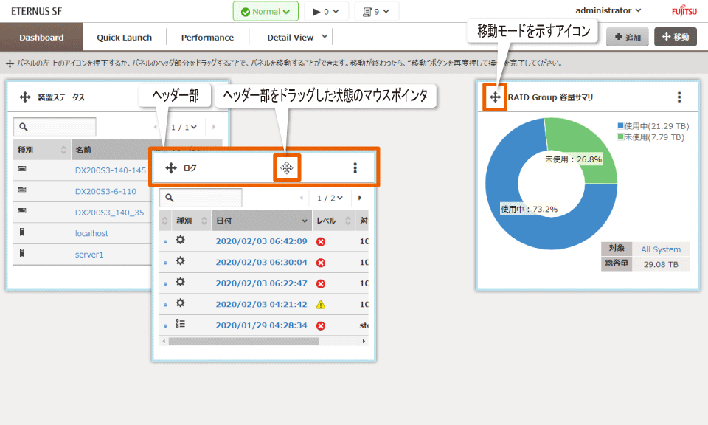Screen dimensions: 708x425
Task: Click the move icon on RAID Group panel
Action: 495,97
